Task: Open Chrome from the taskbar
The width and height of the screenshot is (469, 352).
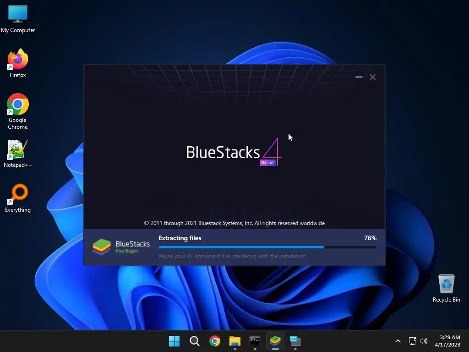Action: pyautogui.click(x=214, y=341)
